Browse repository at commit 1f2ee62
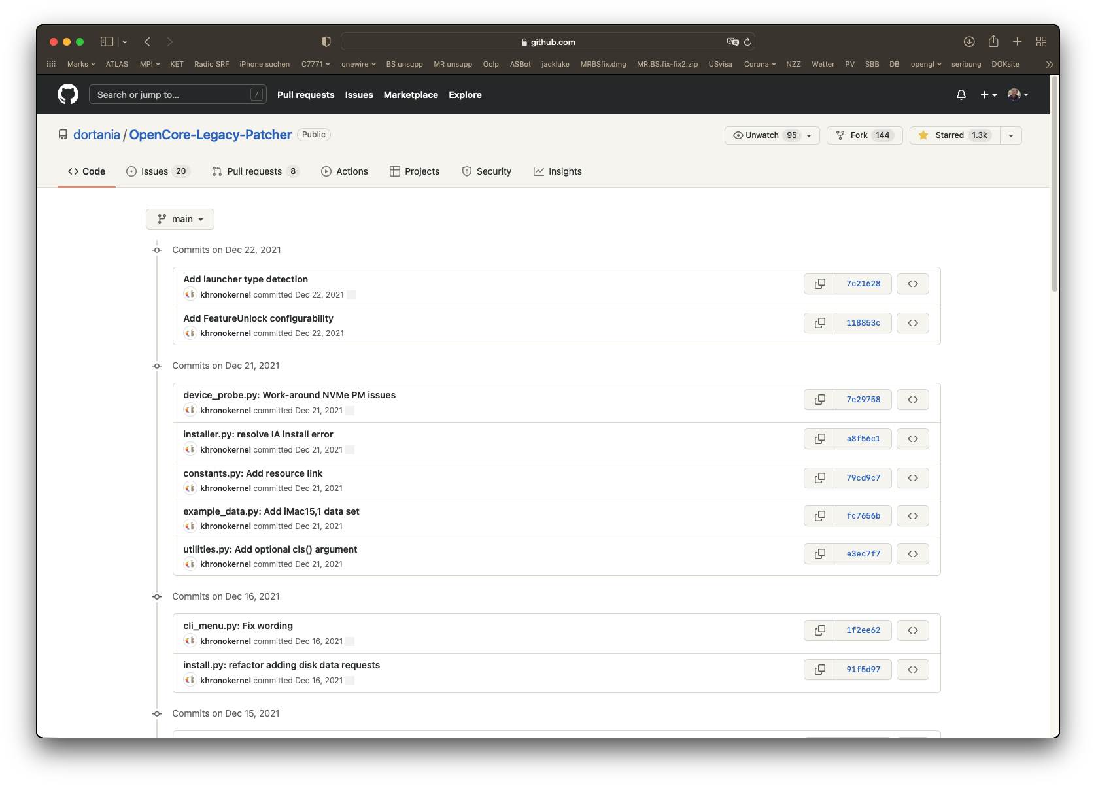 pyautogui.click(x=913, y=630)
